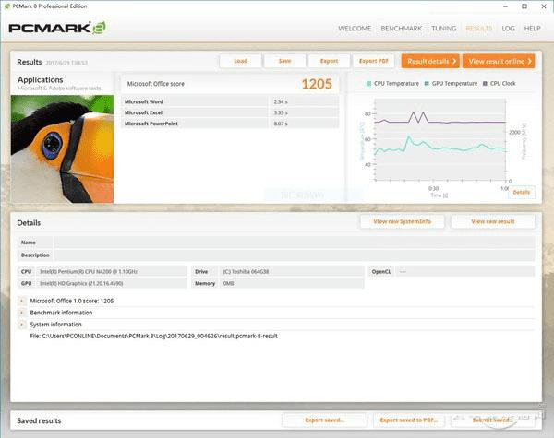Select the RESULTS tab

[x=478, y=29]
